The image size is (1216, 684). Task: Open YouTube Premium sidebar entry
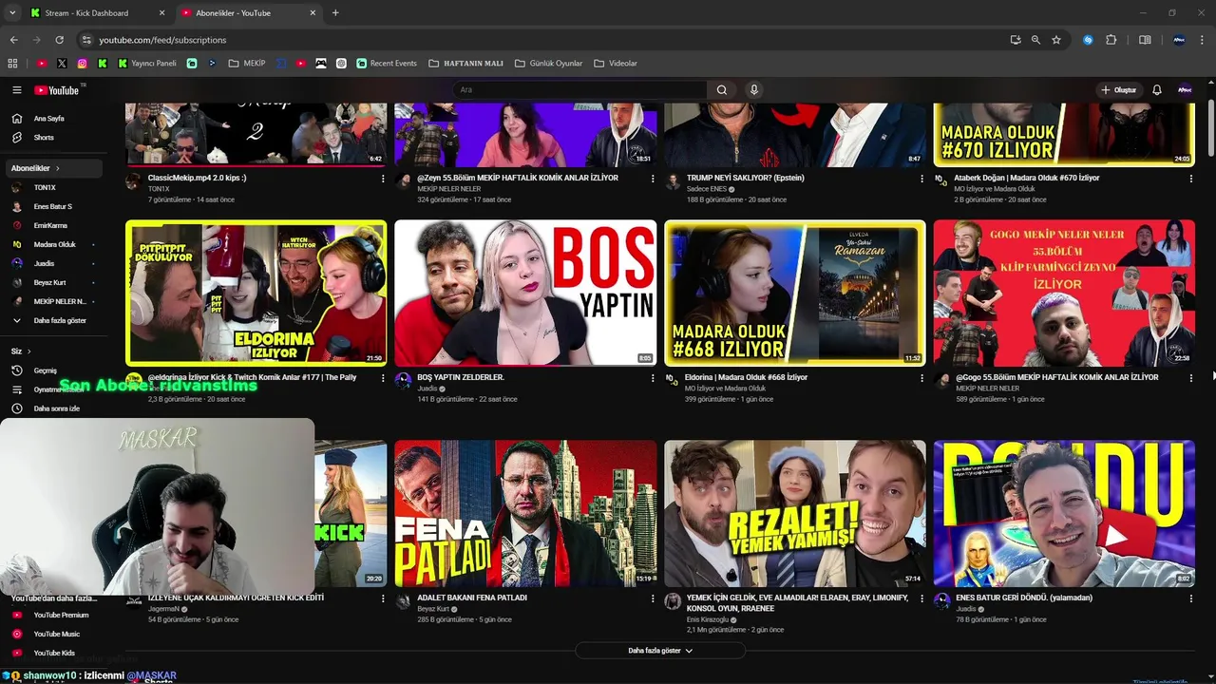[x=61, y=615]
